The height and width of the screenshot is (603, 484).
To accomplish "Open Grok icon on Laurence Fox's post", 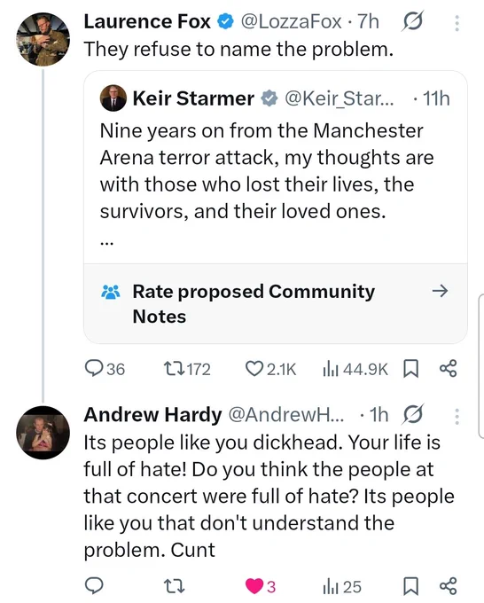I will click(x=413, y=21).
